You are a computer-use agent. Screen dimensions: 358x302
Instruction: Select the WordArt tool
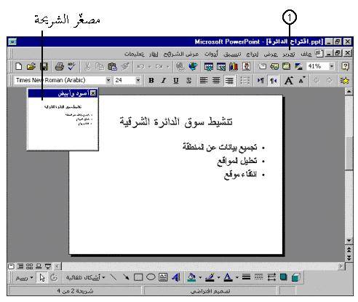[176, 277]
